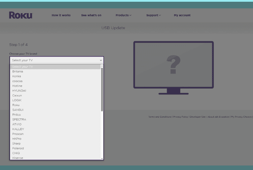Choose Caixun in the dropdown list
Screen dimensions: 253x170
(x=55, y=95)
